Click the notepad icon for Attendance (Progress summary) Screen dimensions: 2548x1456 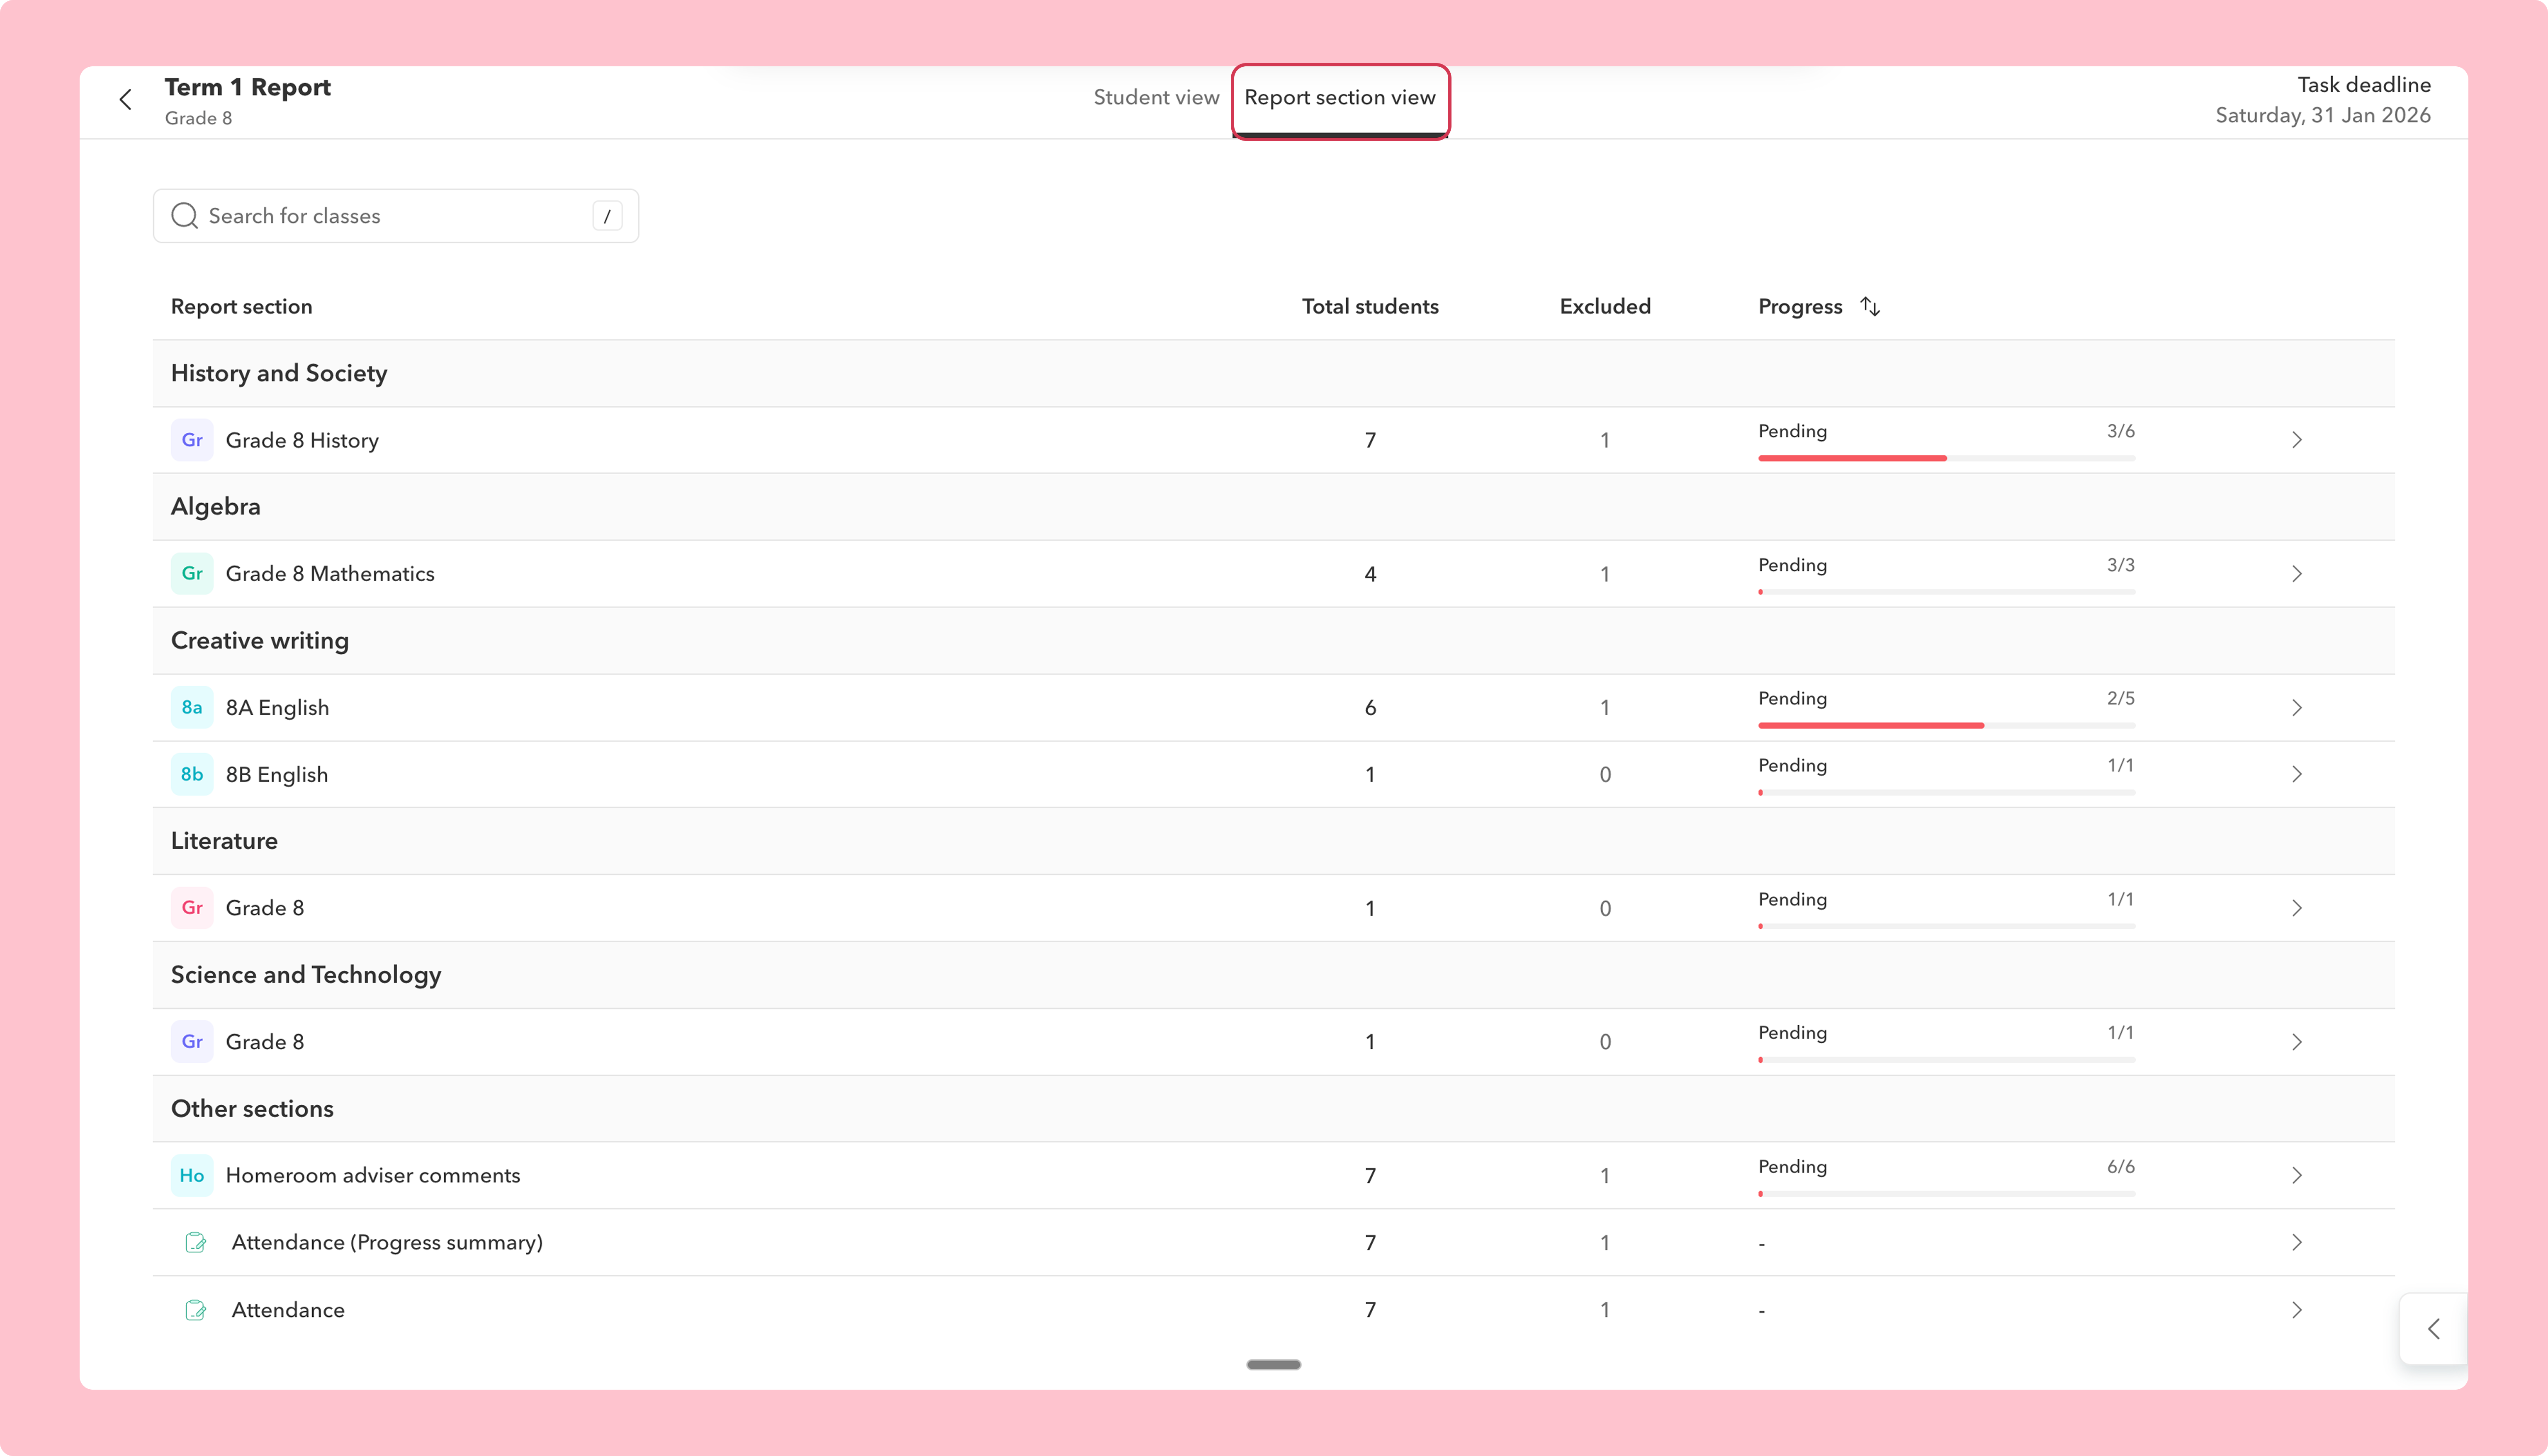click(x=196, y=1243)
